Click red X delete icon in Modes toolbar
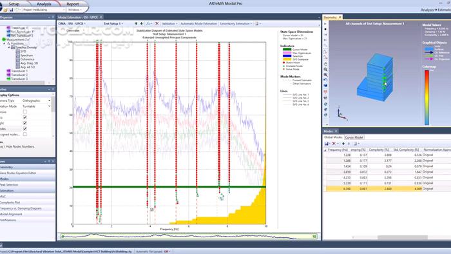Viewport: 451px width, 254px height. pyautogui.click(x=334, y=144)
